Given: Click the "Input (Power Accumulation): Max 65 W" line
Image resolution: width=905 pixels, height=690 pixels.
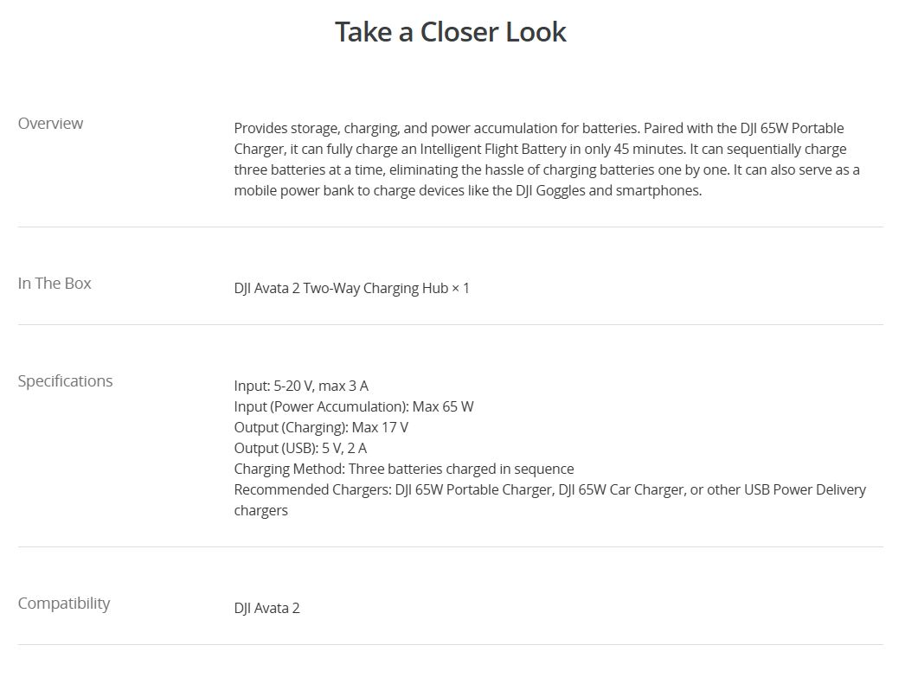Looking at the screenshot, I should (353, 406).
